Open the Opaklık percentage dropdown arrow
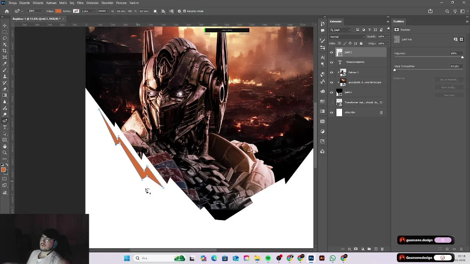The height and width of the screenshot is (264, 470). tap(387, 37)
